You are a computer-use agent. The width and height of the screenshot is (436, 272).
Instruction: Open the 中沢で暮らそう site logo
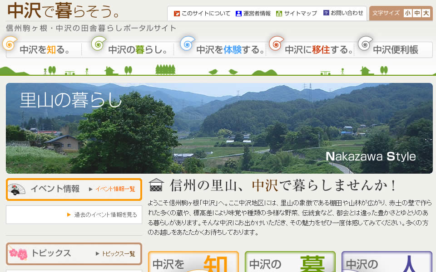64,11
